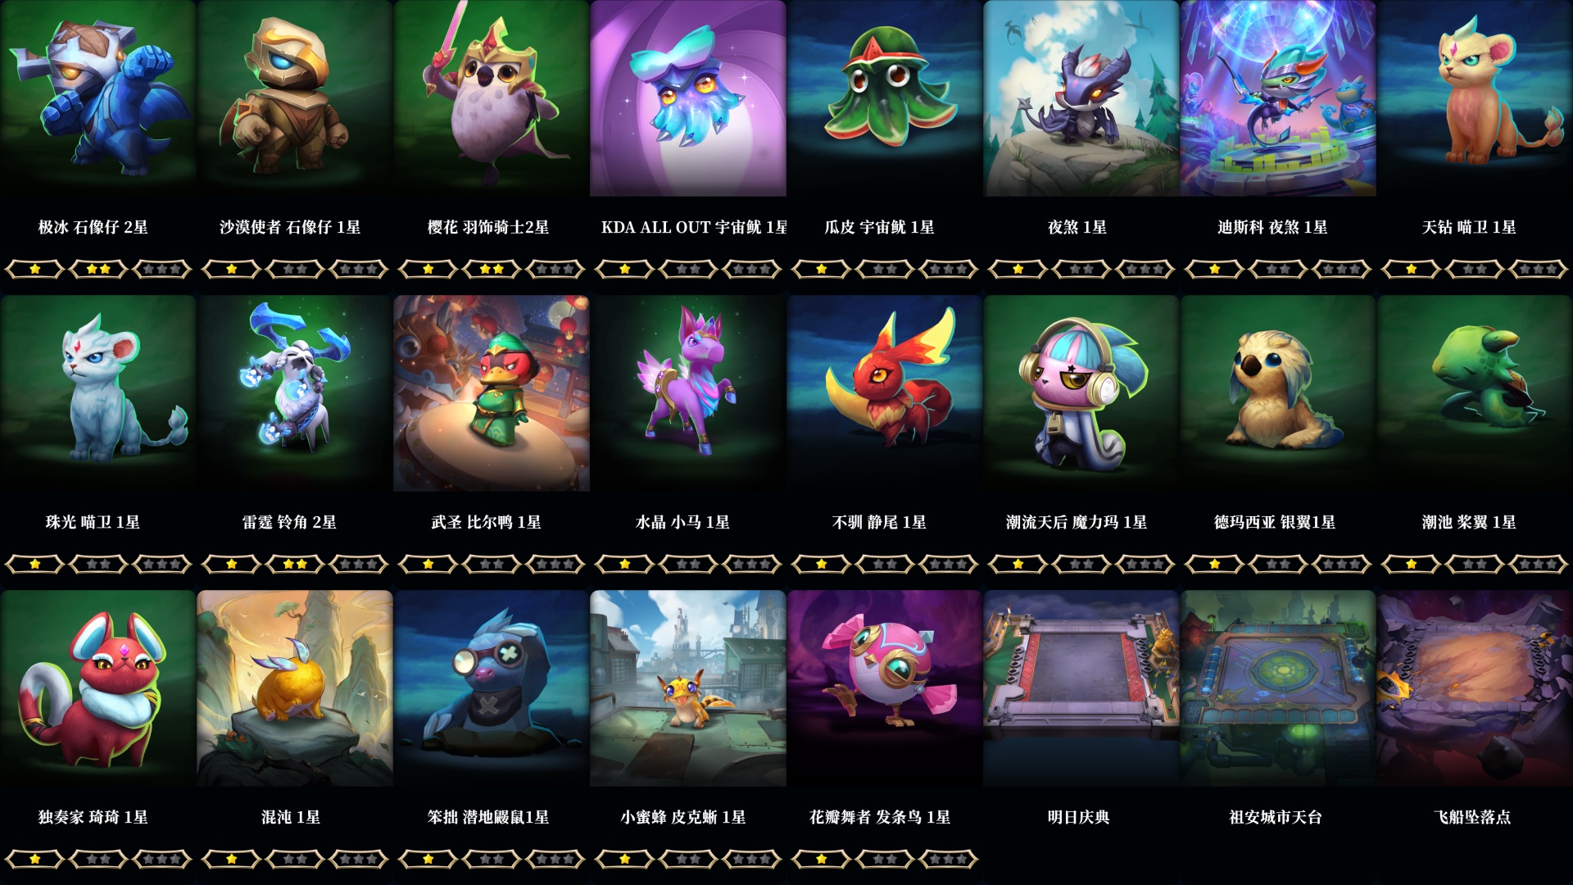Screen dimensions: 1573x885
Task: Choose three-star badge under 混沌
Action: [359, 859]
